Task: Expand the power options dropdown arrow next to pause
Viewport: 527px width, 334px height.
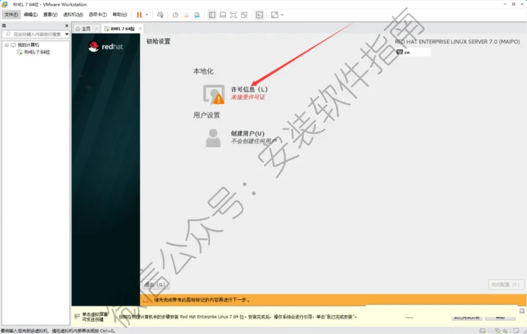Action: coord(147,15)
